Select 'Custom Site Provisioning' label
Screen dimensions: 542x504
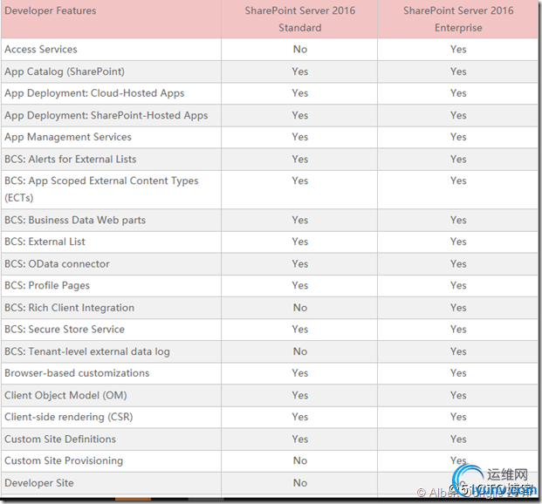tap(64, 461)
